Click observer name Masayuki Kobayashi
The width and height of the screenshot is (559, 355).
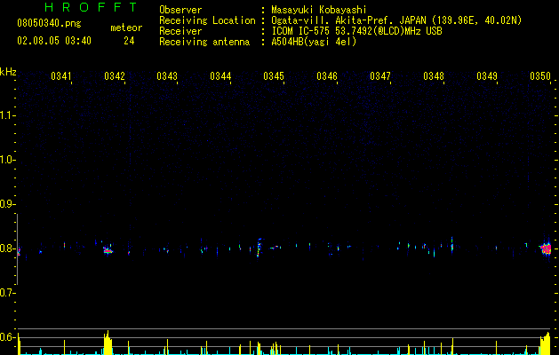click(319, 10)
